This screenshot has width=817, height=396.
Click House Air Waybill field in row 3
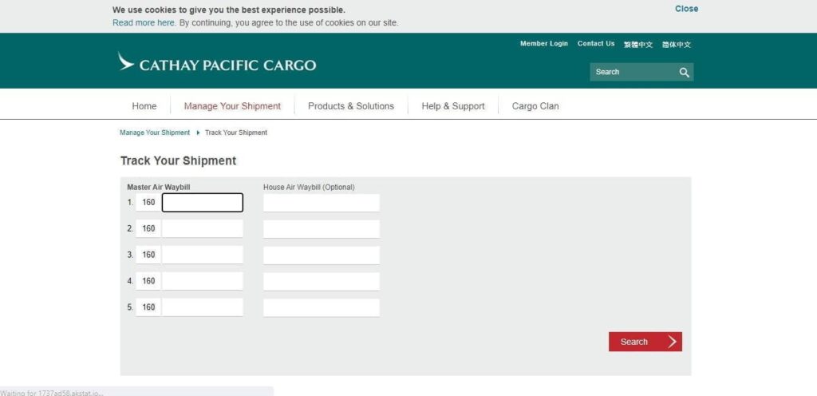click(322, 255)
